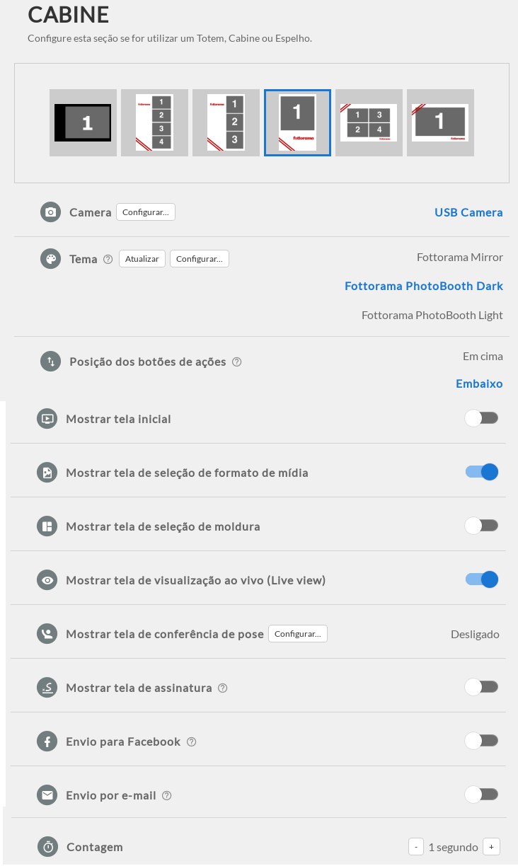
Task: Open help icon next to Mostrar tela de assinatura
Action: click(x=223, y=688)
